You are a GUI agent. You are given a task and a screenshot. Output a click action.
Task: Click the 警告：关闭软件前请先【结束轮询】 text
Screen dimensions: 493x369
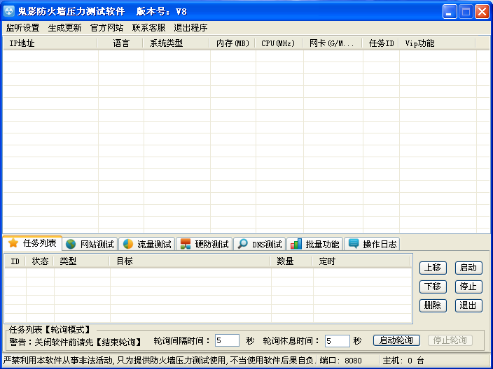pyautogui.click(x=76, y=341)
